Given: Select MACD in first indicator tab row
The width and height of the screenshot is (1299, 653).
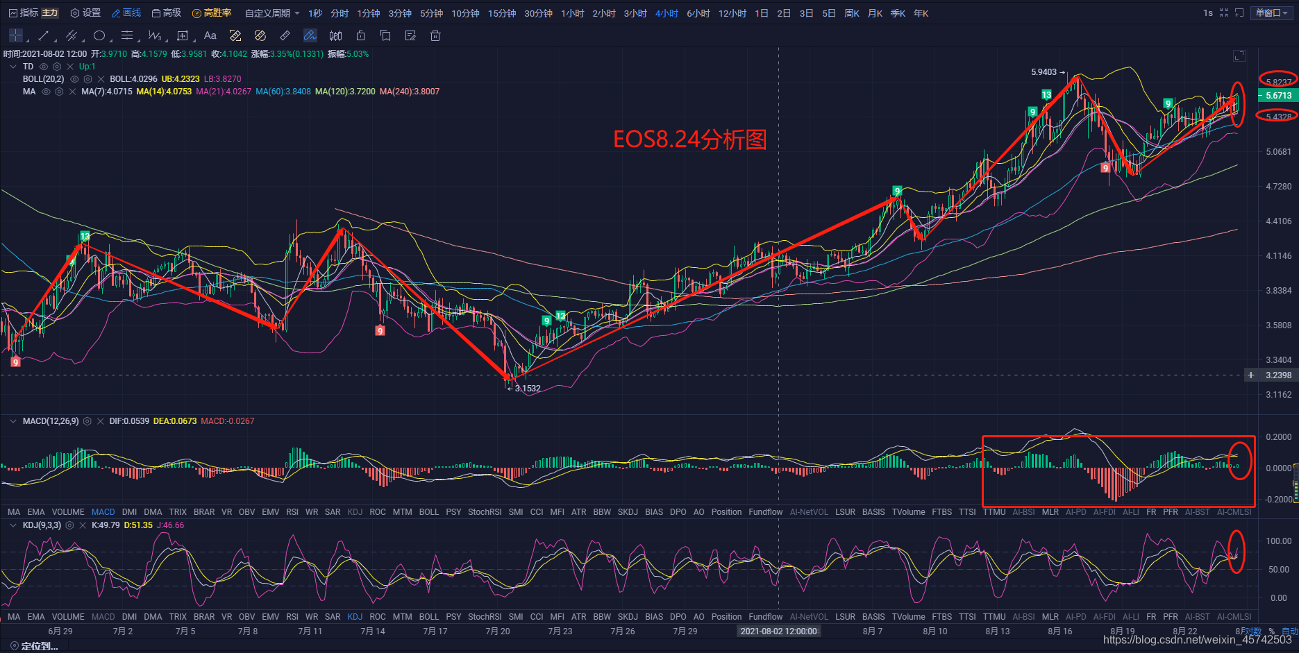Looking at the screenshot, I should [103, 512].
